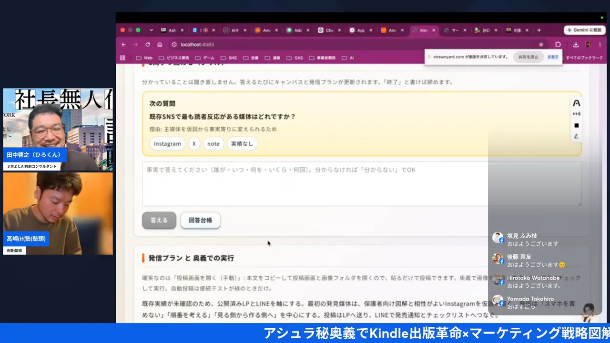The width and height of the screenshot is (610, 343).
Task: Open the GAS bookmarks folder
Action: coord(295,58)
